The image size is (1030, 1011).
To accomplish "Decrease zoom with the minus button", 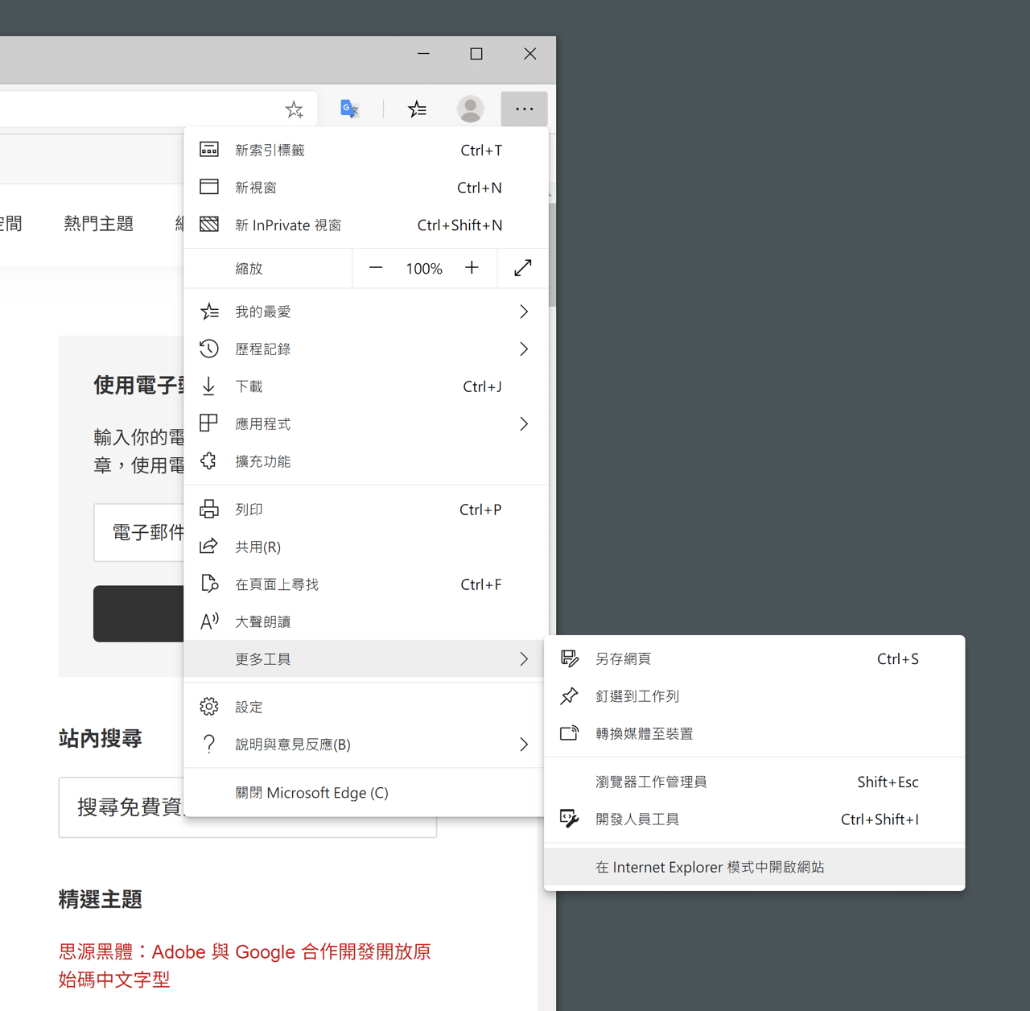I will (x=376, y=268).
